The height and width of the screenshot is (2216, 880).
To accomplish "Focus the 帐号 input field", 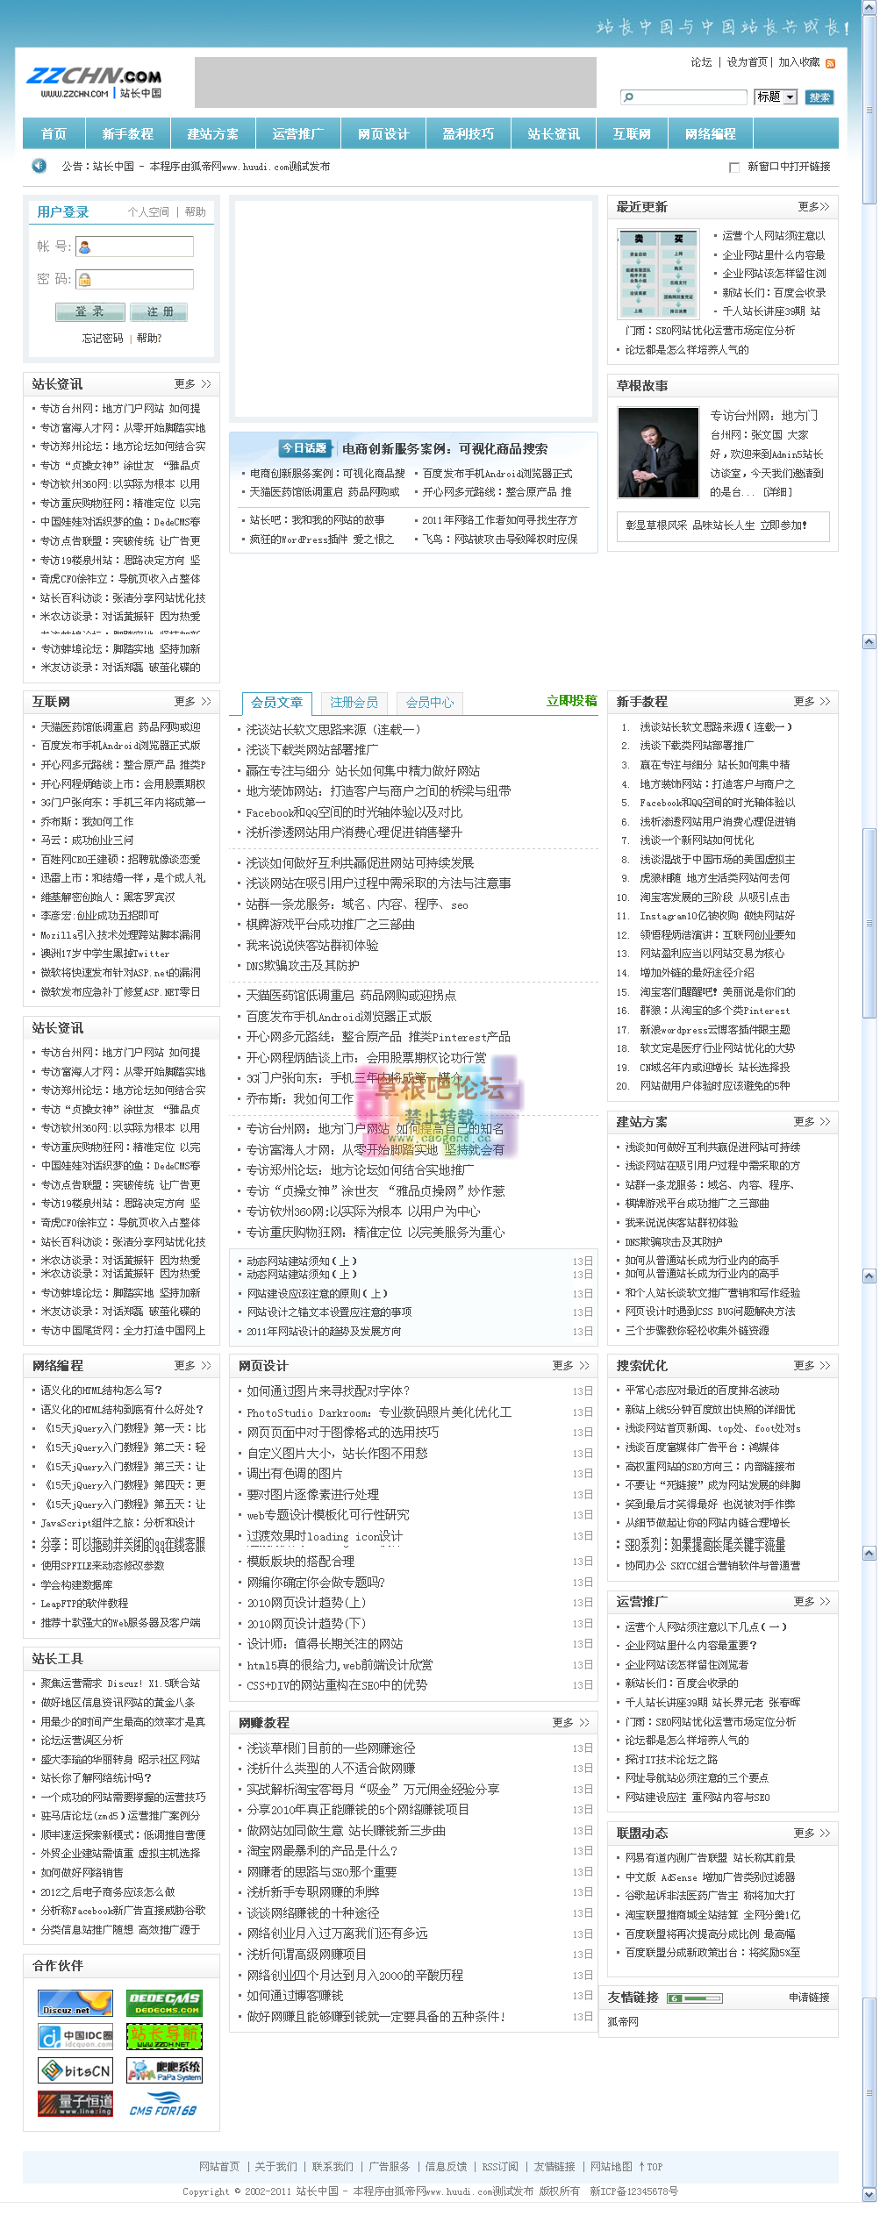I will [x=134, y=247].
